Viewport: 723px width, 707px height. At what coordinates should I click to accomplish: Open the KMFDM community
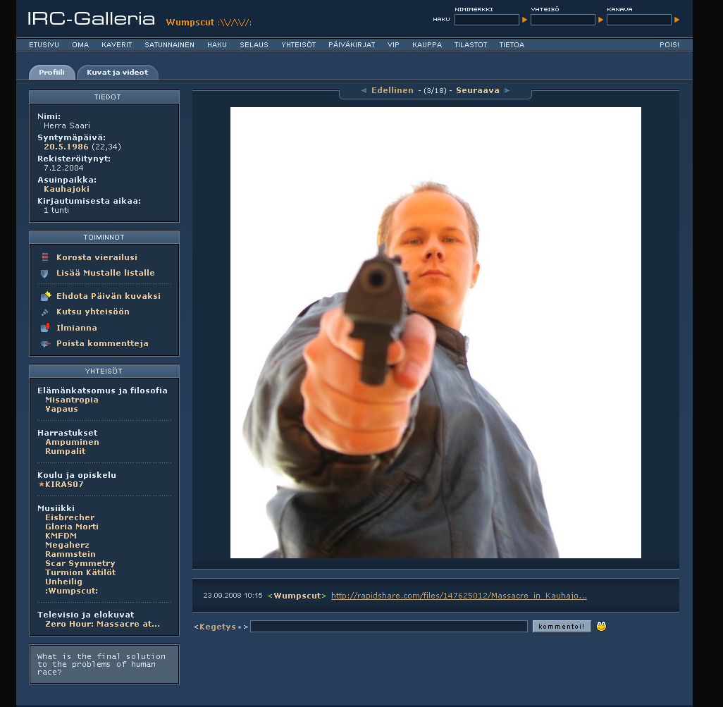pyautogui.click(x=61, y=536)
